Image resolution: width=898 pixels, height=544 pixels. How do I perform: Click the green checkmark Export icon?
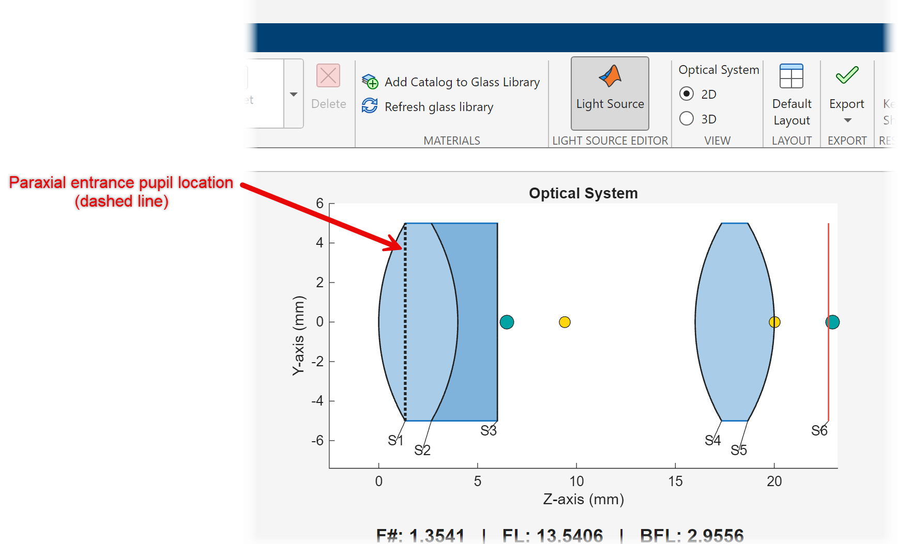coord(846,75)
